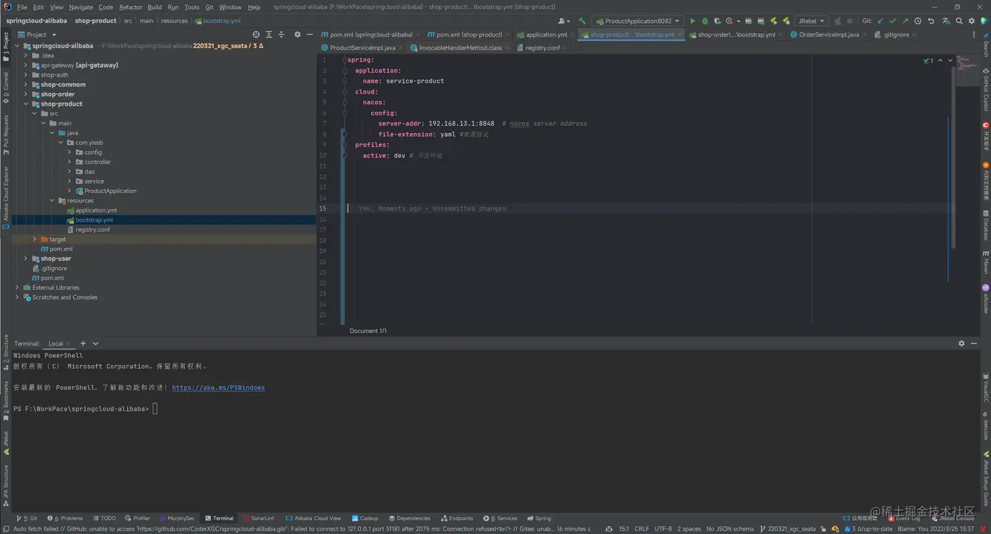
Task: Switch to application.yml editor tab
Action: point(545,35)
